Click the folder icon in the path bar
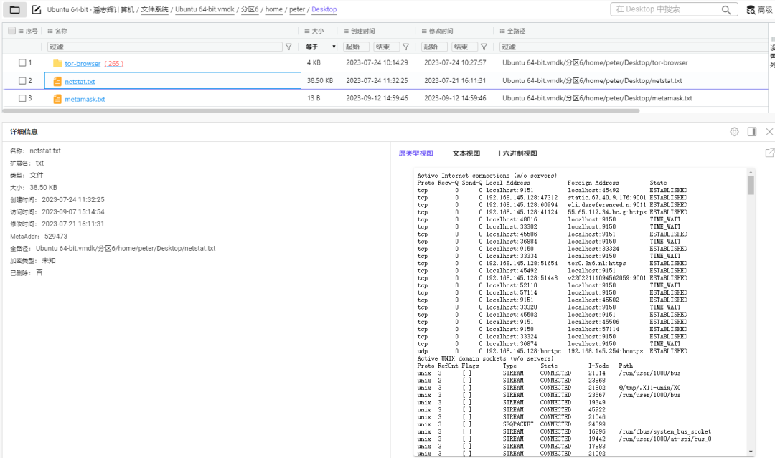 tap(15, 9)
